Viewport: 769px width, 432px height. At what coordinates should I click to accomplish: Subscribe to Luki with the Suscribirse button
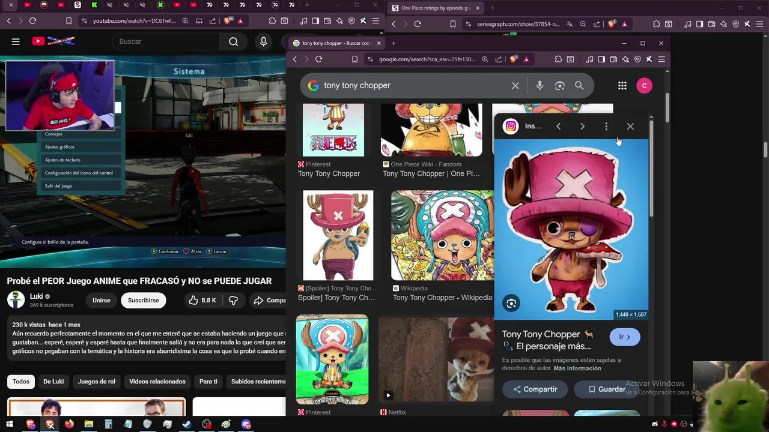point(143,300)
